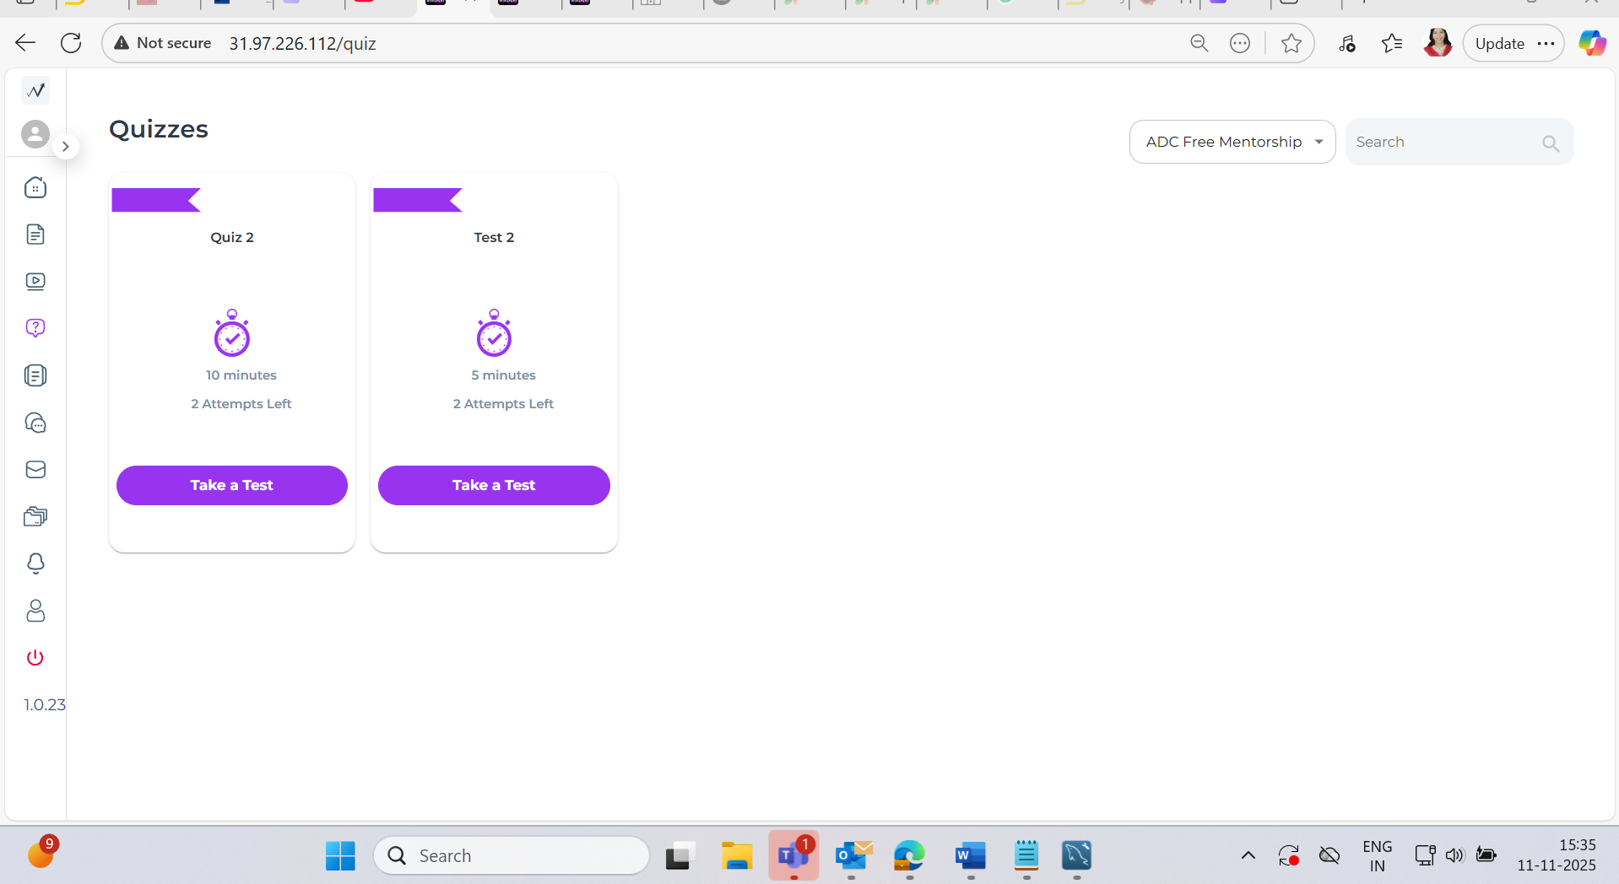Expand the sidebar with the chevron arrow
The height and width of the screenshot is (884, 1619).
click(65, 147)
